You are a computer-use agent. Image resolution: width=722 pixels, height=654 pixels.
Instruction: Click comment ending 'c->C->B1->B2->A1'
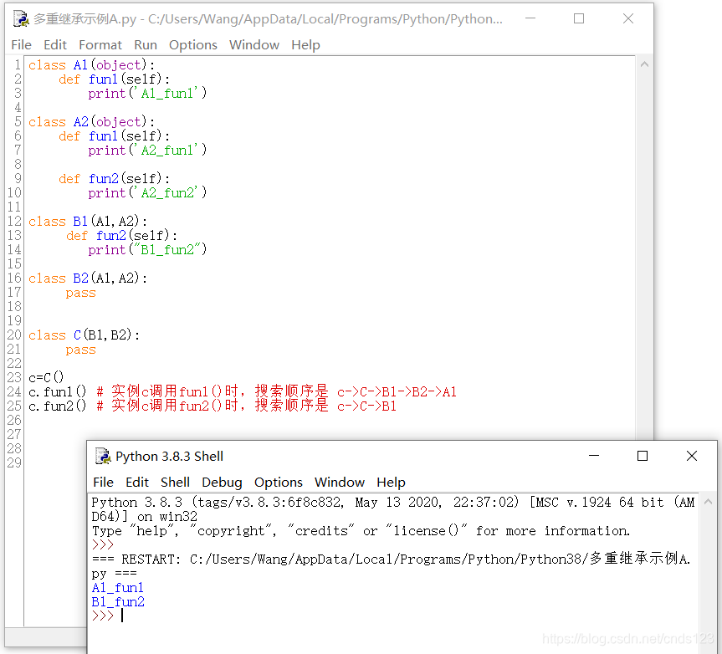(x=277, y=391)
